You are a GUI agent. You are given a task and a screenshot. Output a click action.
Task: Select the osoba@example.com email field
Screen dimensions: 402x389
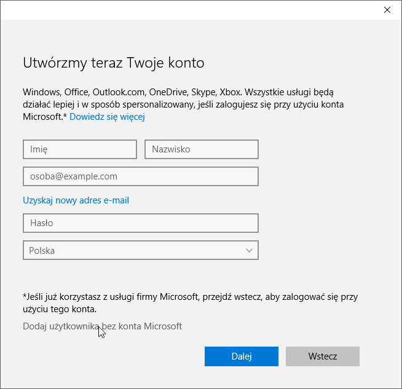[141, 176]
